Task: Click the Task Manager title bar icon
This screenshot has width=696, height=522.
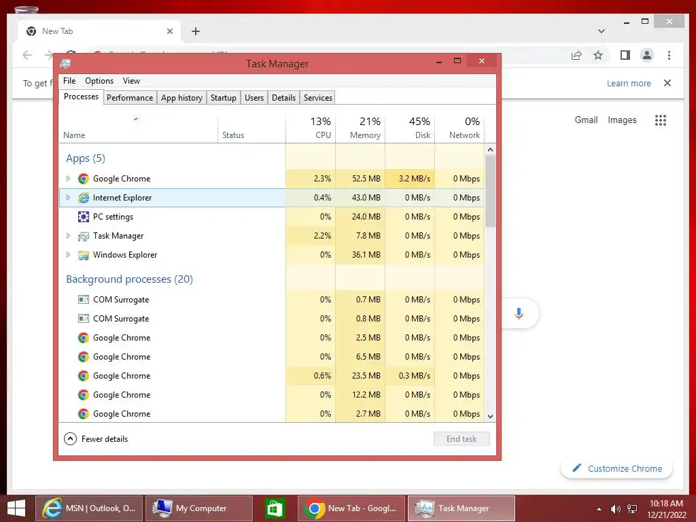Action: click(x=66, y=63)
